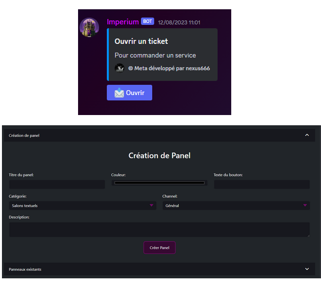
Task: Expand Panneaux existants with the chevron
Action: tap(307, 269)
